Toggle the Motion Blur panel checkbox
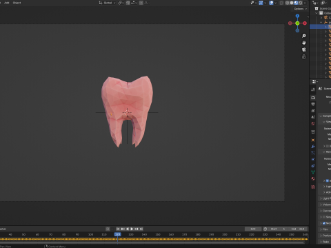Viewport: 331px width, 248px height. [x=324, y=223]
